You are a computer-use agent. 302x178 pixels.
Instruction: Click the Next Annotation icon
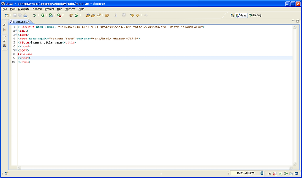pyautogui.click(x=116, y=15)
